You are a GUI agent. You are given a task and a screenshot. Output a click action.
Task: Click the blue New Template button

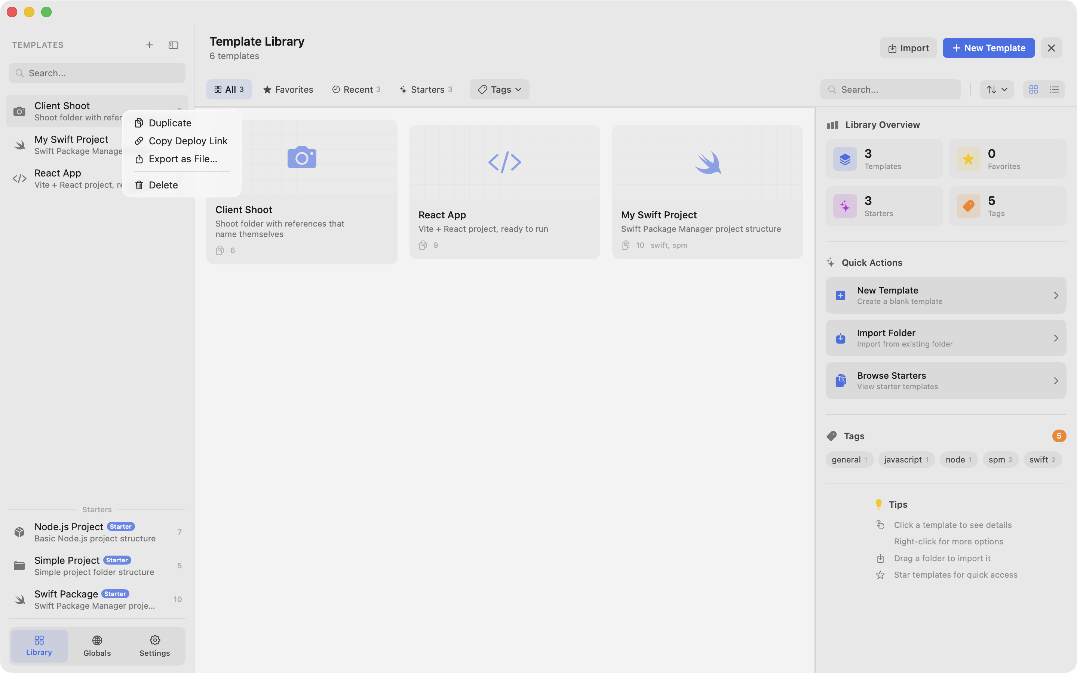pos(988,48)
